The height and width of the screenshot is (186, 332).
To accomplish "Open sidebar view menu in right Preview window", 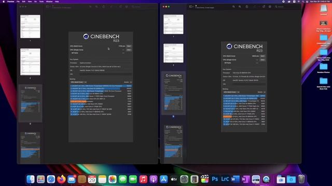I will coord(191,7).
